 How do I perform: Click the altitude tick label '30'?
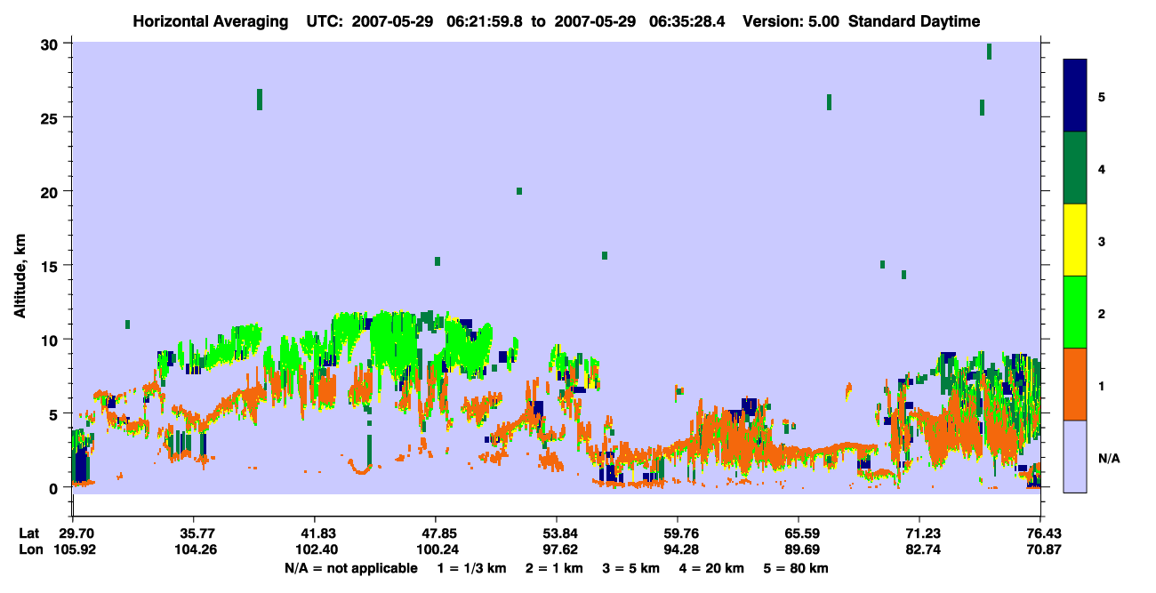[x=52, y=44]
